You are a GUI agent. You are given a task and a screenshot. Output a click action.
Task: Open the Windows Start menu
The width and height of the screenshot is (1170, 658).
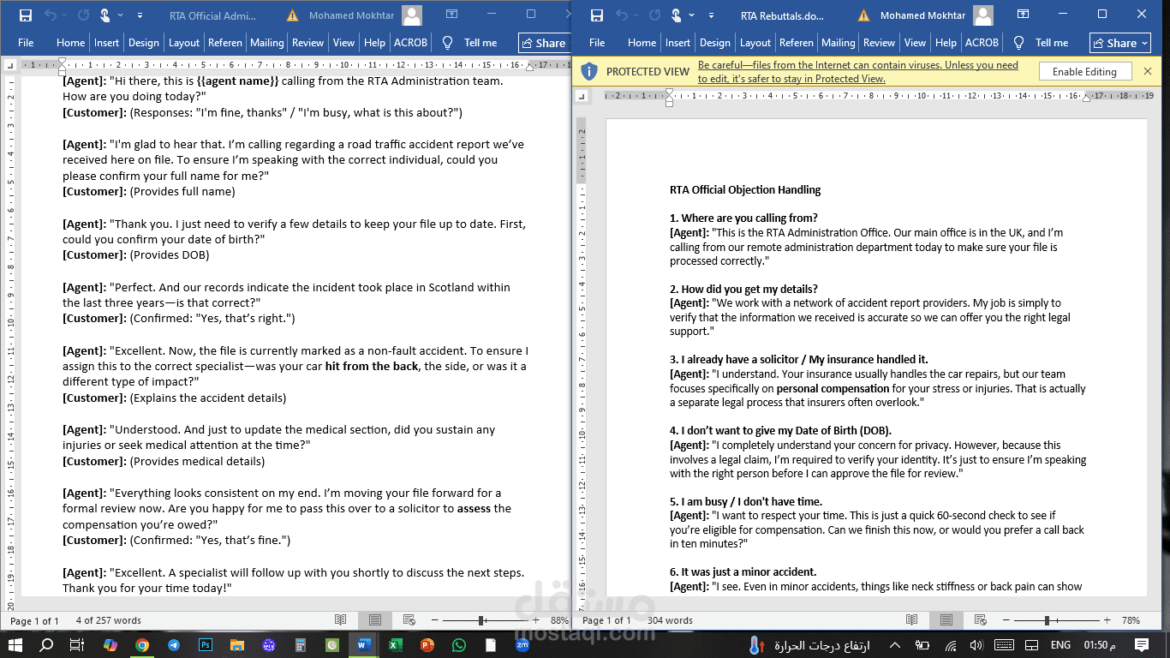(x=15, y=645)
